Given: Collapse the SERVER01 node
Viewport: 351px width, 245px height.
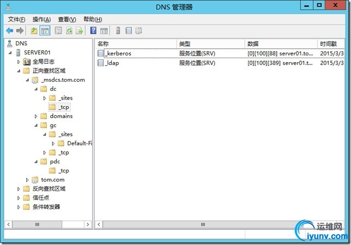Looking at the screenshot, I should (x=10, y=53).
